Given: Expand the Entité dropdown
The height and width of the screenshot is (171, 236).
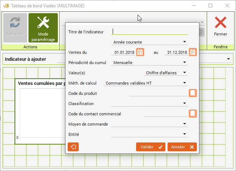Looking at the screenshot, I should point(185,134).
